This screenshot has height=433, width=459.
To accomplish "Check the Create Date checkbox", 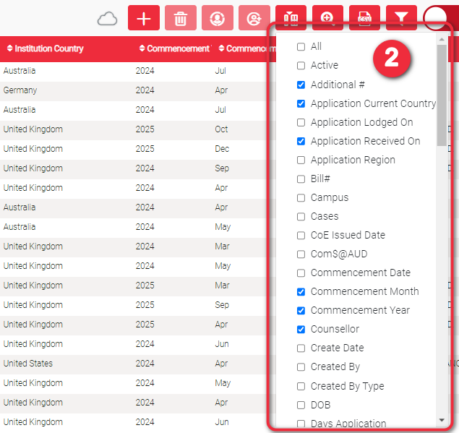I will pos(301,348).
